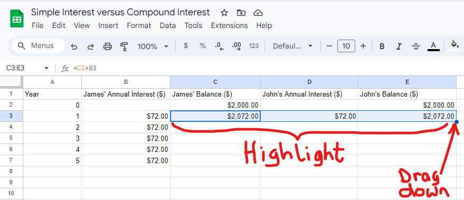
Task: Open the fill color bucket
Action: click(454, 46)
